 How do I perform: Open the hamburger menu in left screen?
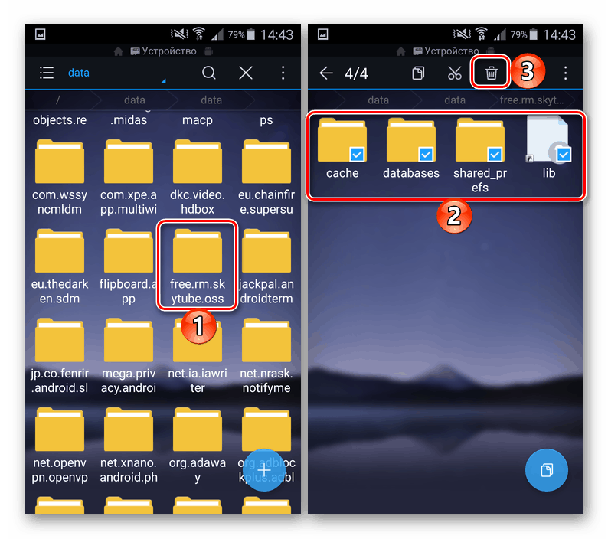tap(47, 73)
